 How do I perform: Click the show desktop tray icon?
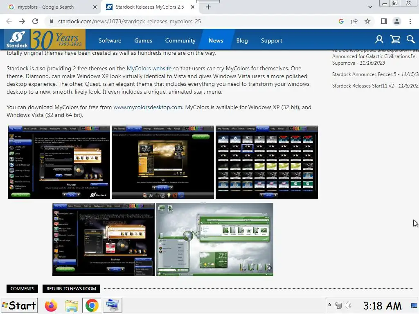click(x=414, y=305)
